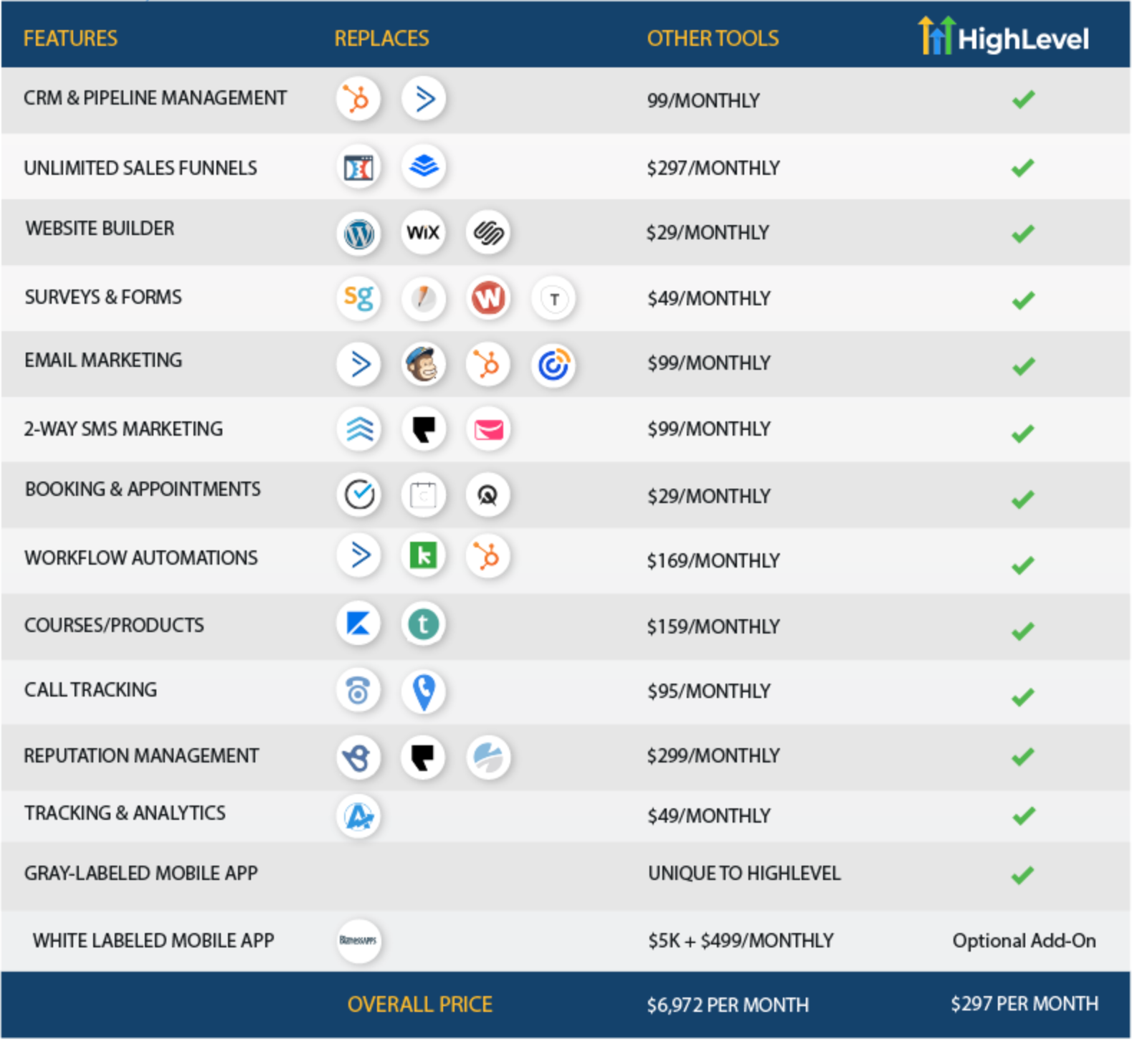
Task: Click the WordPress logo icon
Action: click(358, 233)
